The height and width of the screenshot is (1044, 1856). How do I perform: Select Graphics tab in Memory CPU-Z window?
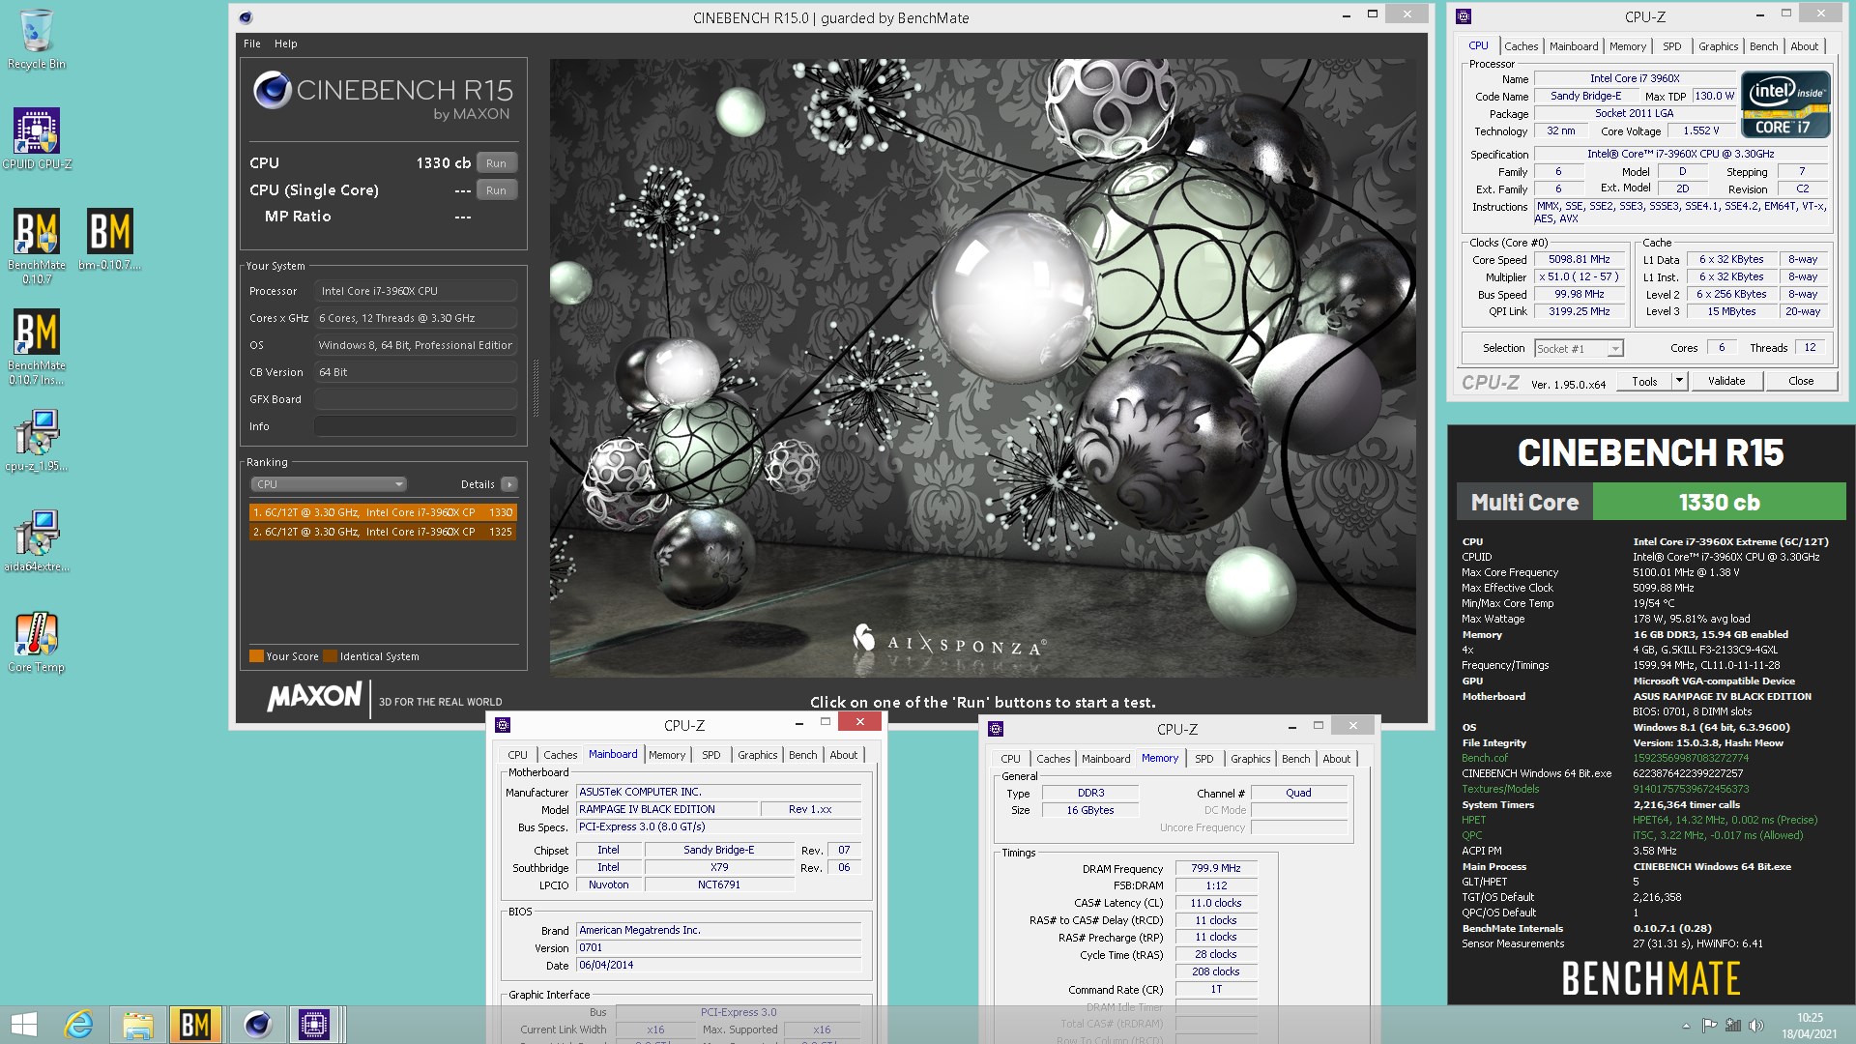[x=1250, y=759]
